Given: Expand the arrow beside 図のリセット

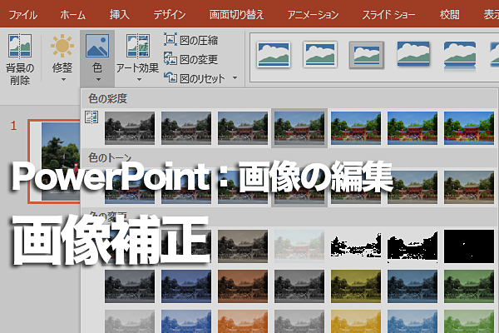Looking at the screenshot, I should coord(235,77).
